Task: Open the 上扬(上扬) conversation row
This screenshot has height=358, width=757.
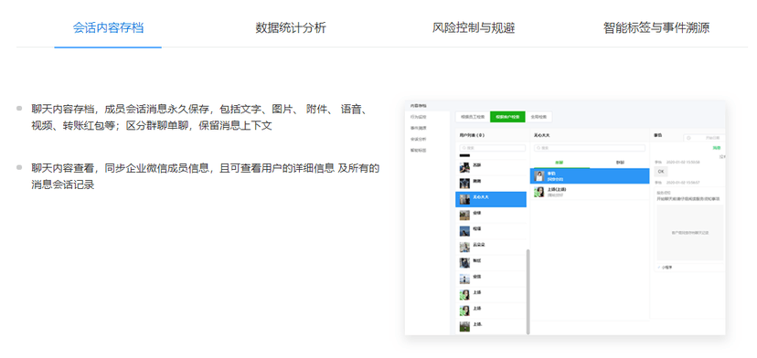Action: 590,192
